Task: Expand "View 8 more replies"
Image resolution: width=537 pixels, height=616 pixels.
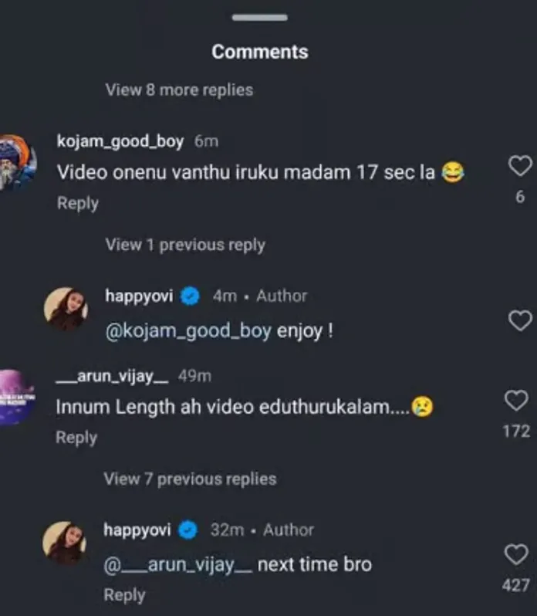Action: [x=179, y=90]
